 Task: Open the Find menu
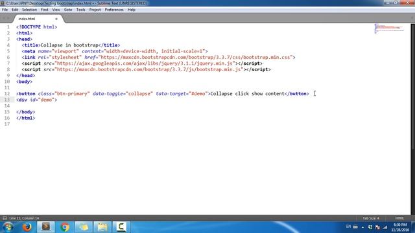tap(45, 10)
